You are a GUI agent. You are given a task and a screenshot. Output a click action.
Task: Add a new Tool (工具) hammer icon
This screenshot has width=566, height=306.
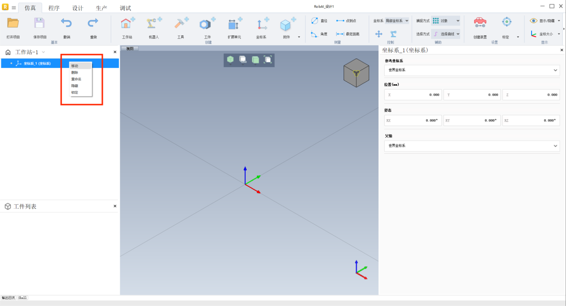click(180, 24)
